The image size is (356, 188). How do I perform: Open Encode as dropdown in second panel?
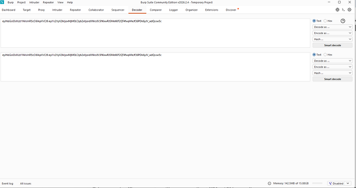[x=333, y=67]
